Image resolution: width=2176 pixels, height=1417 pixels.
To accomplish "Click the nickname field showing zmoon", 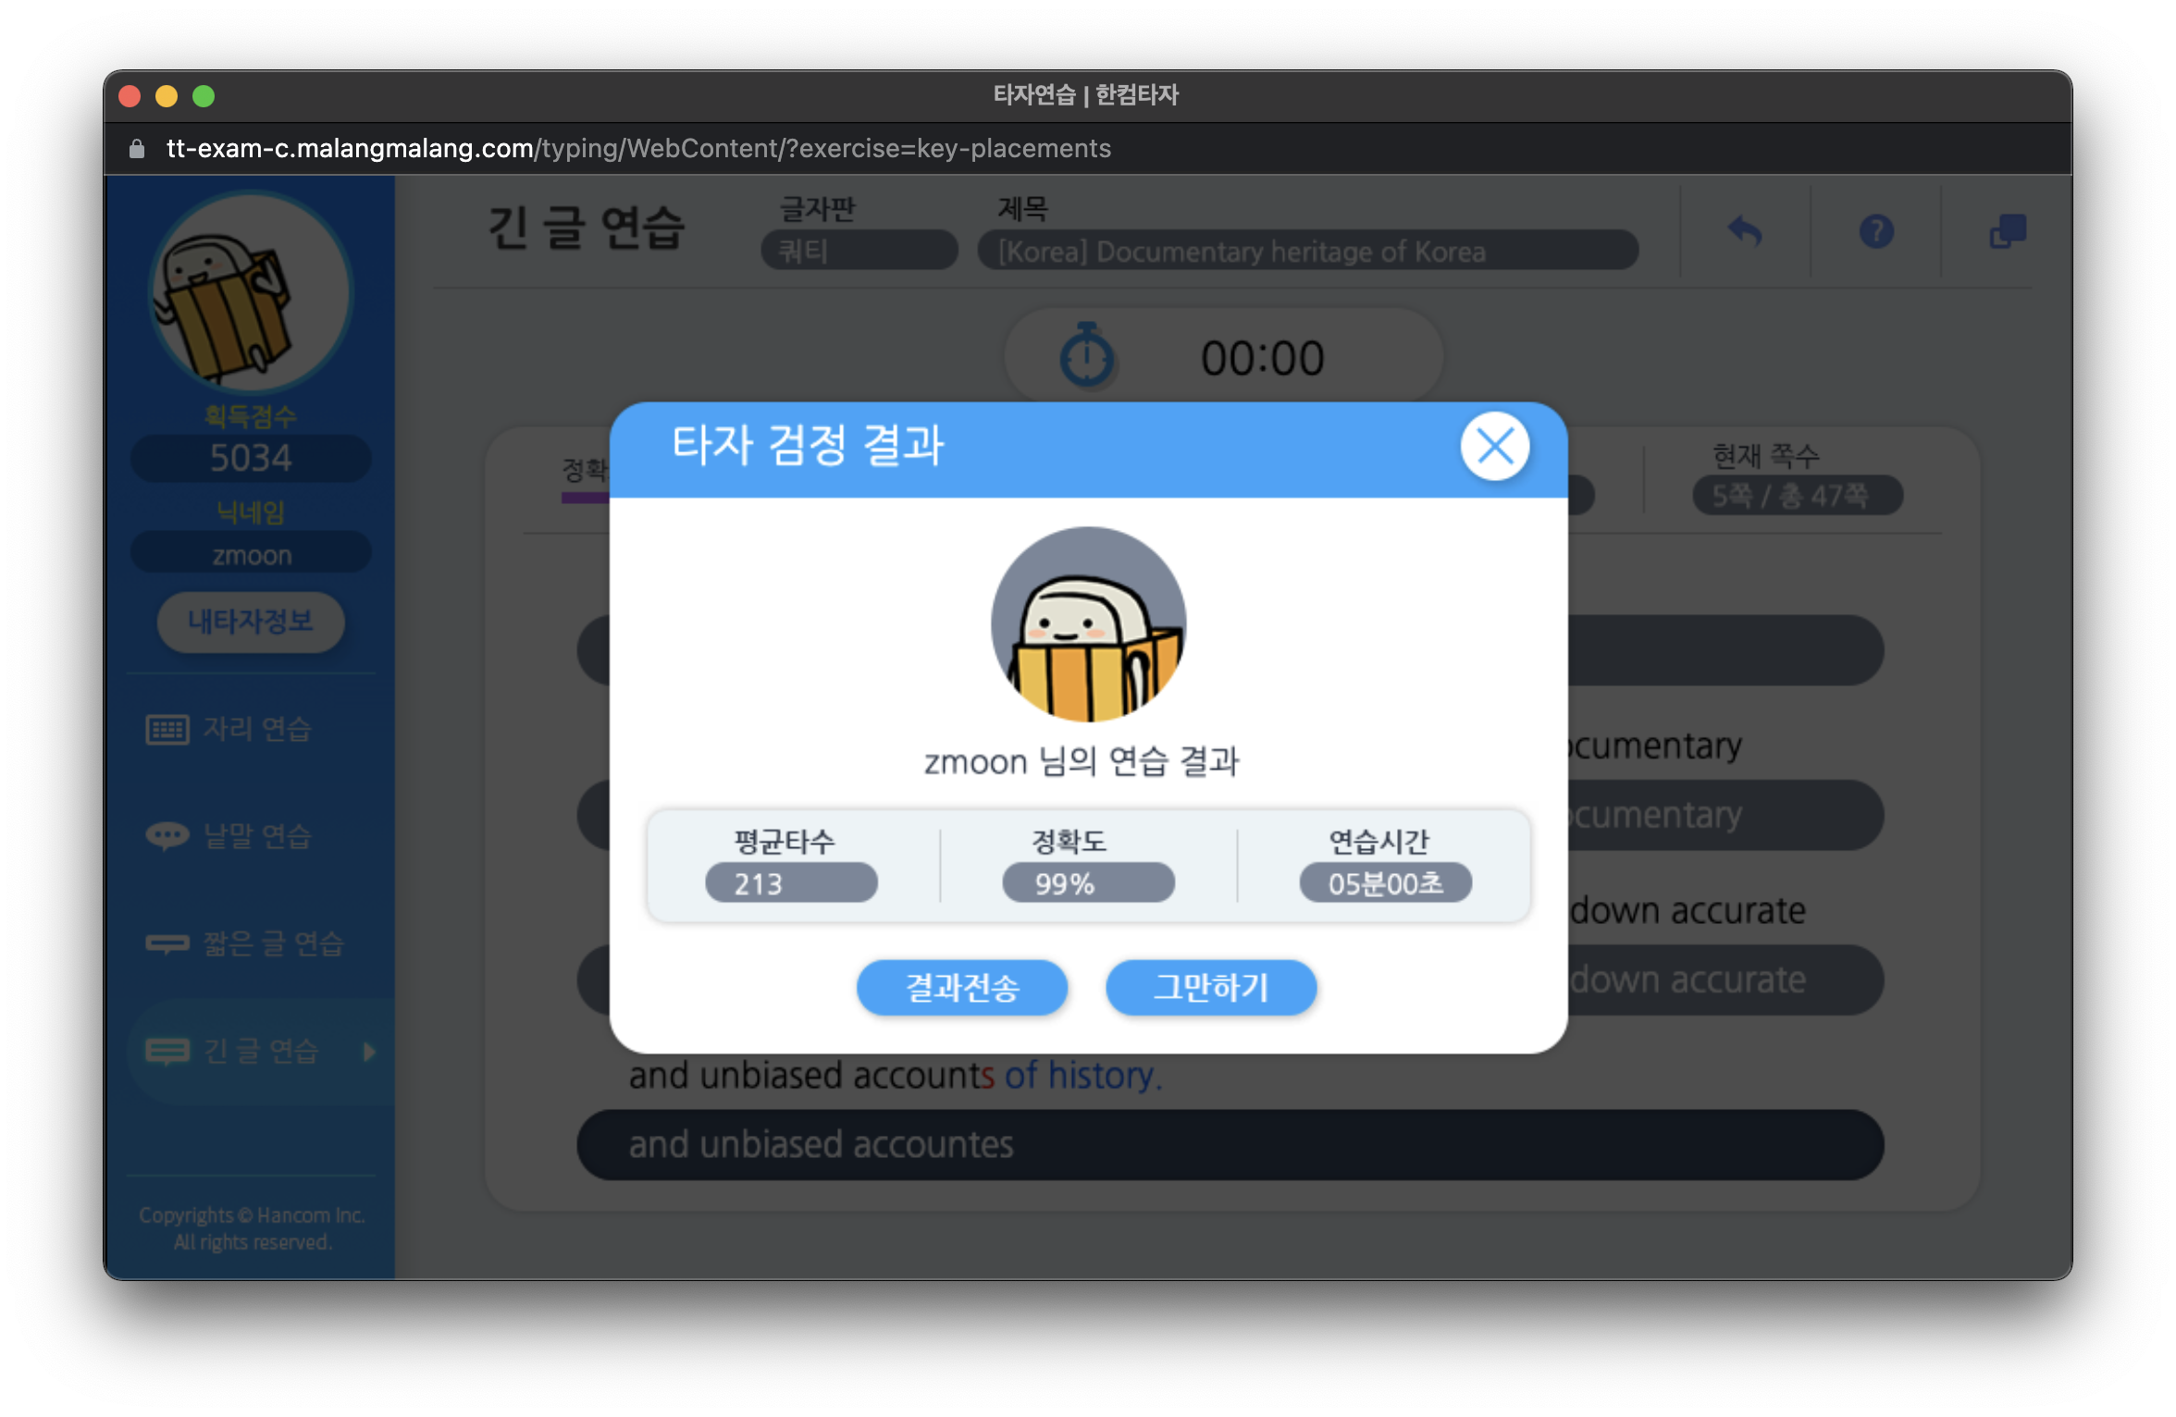I will pyautogui.click(x=251, y=554).
